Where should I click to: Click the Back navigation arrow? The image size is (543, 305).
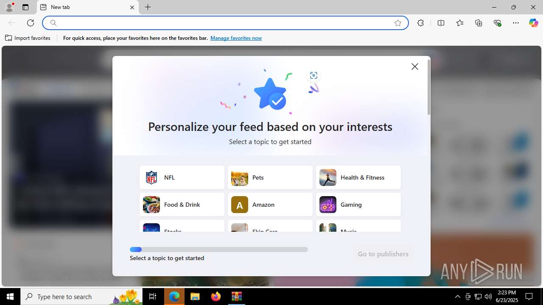(12, 23)
